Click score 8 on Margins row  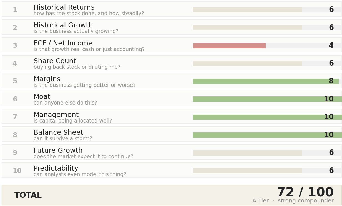(x=331, y=81)
